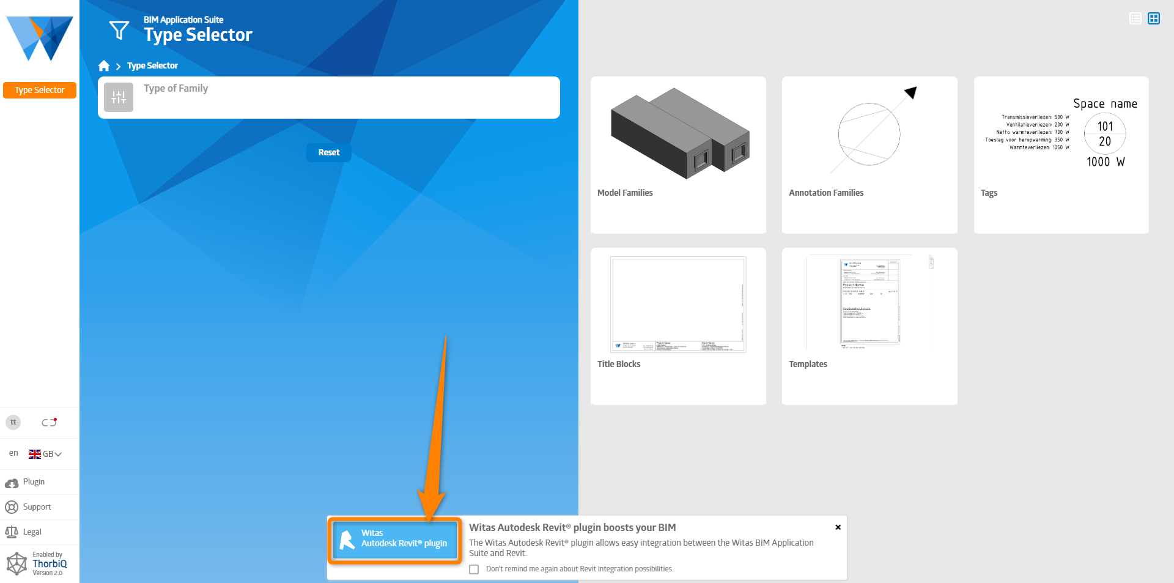Click the 'Templates' label text
Viewport: 1174px width, 583px height.
click(808, 364)
